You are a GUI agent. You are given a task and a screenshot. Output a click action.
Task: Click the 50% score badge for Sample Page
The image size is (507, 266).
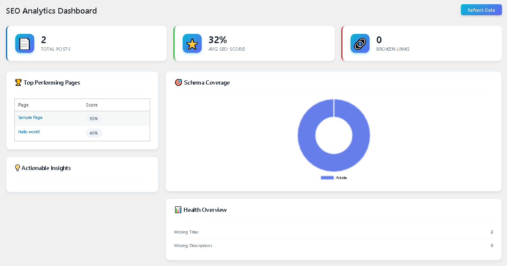coord(93,118)
